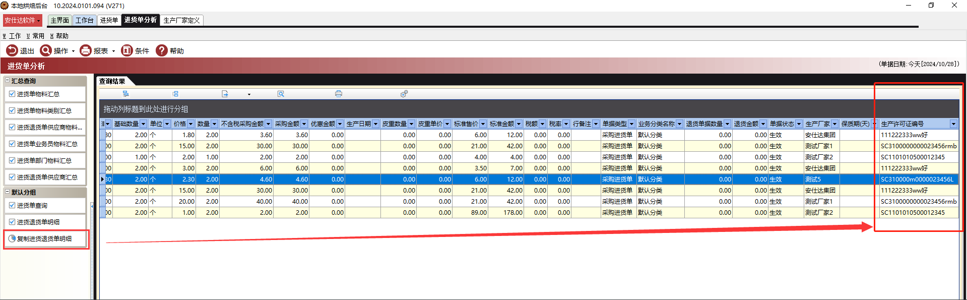Open the 税率 column filter dropdown
967x300 pixels.
(x=566, y=124)
